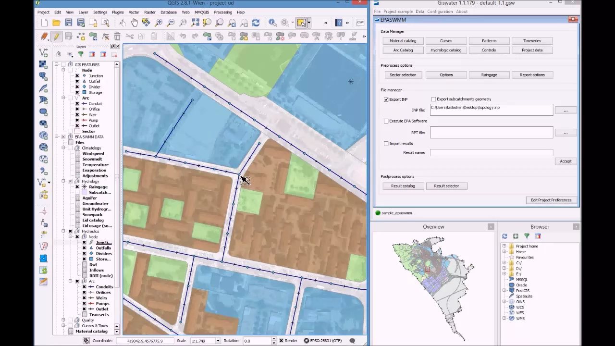Expand the C:/ drive in Browser
Image resolution: width=615 pixels, height=346 pixels.
504,263
